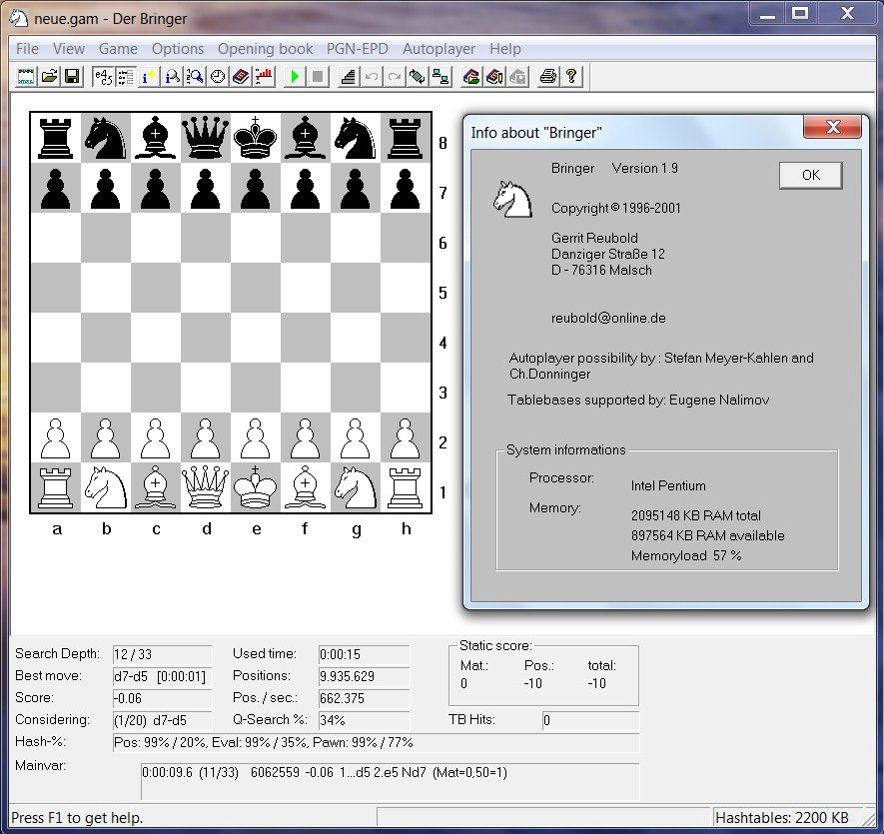Select the black bishop on c8
This screenshot has width=884, height=834.
156,138
